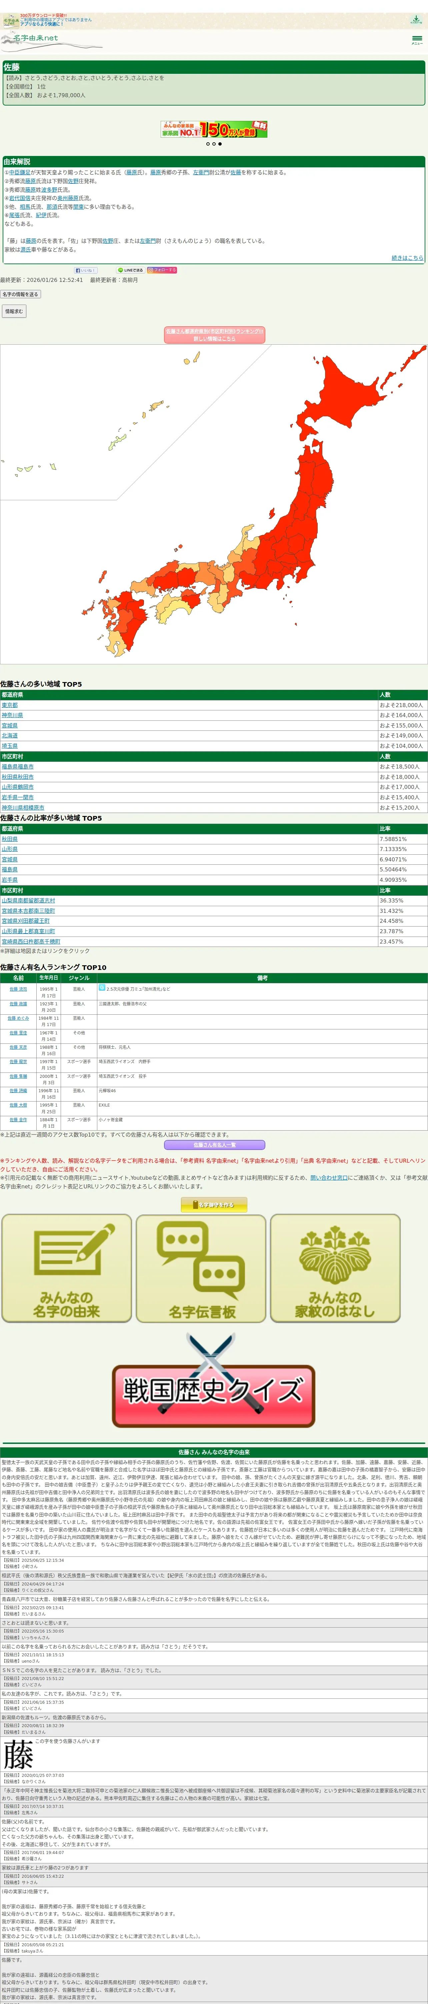Image resolution: width=428 pixels, height=2004 pixels.
Task: Click the 那須 link in 由来解説
Action: click(52, 207)
